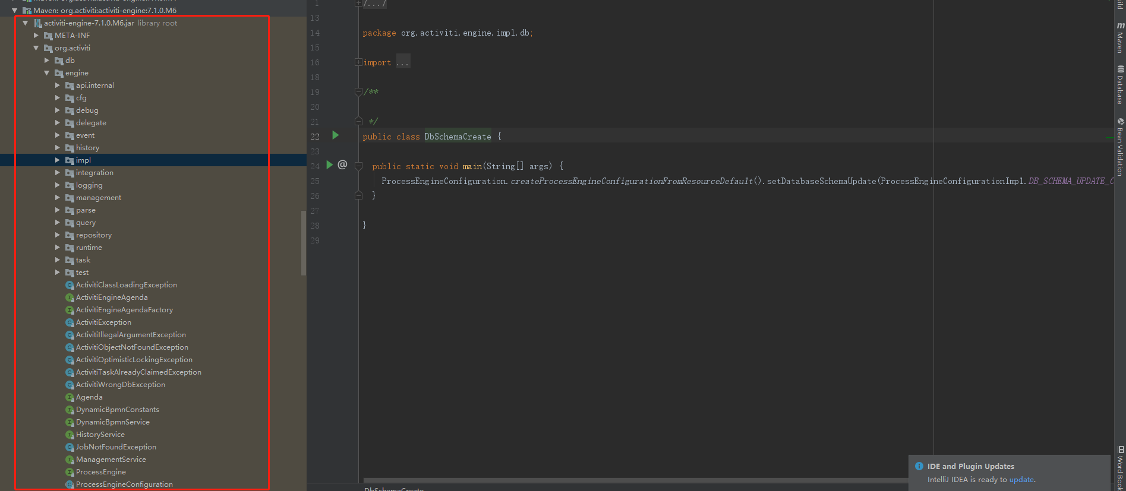Viewport: 1126px width, 491px height.
Task: Select the query package
Action: click(x=86, y=223)
